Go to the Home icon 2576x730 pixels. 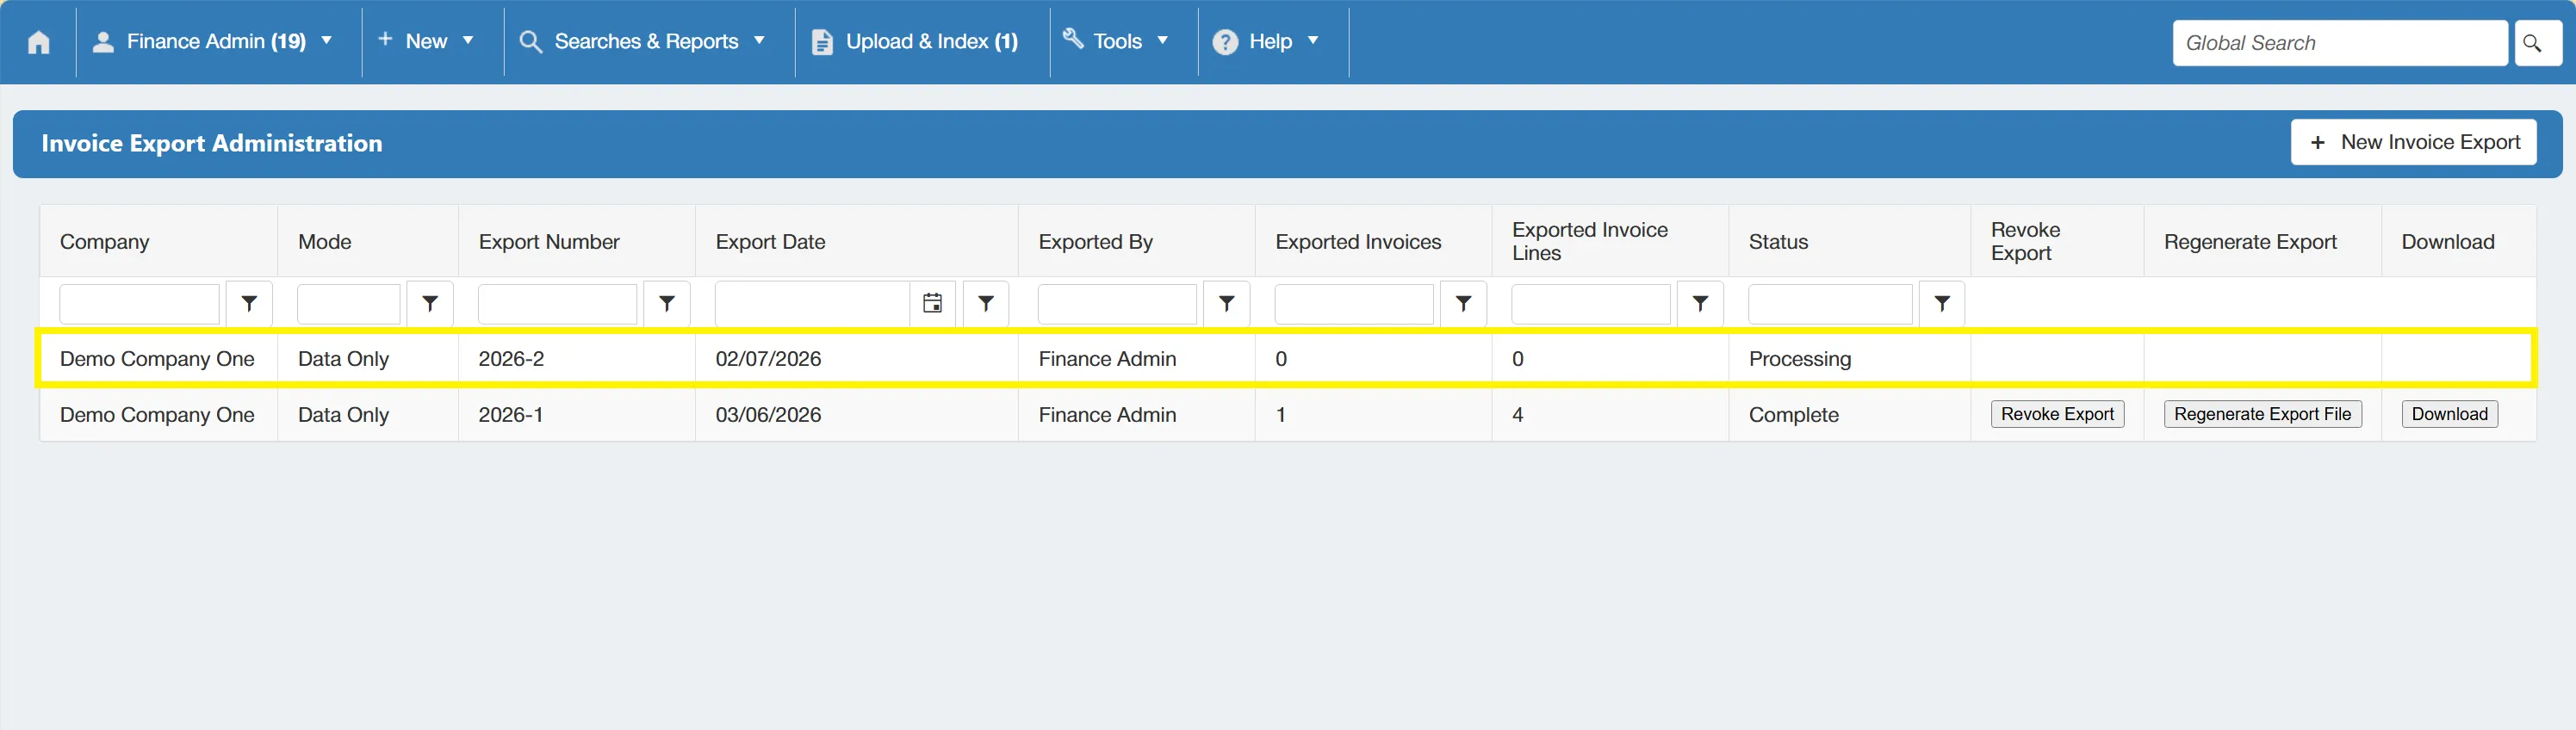(x=38, y=42)
